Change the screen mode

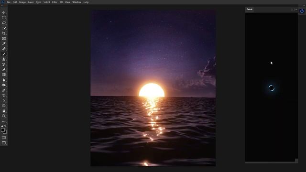point(4,143)
